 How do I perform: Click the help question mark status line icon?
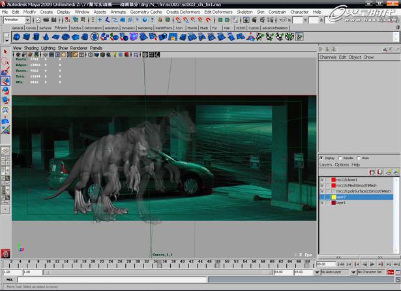point(153,20)
